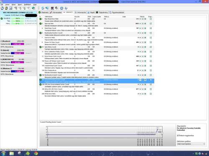Viewport: 209px width, 156px height.
Task: Click the green Telj. performance bar
Action: click(18, 21)
